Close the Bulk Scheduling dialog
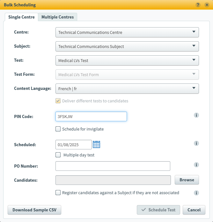The width and height of the screenshot is (213, 222). [x=206, y=5]
